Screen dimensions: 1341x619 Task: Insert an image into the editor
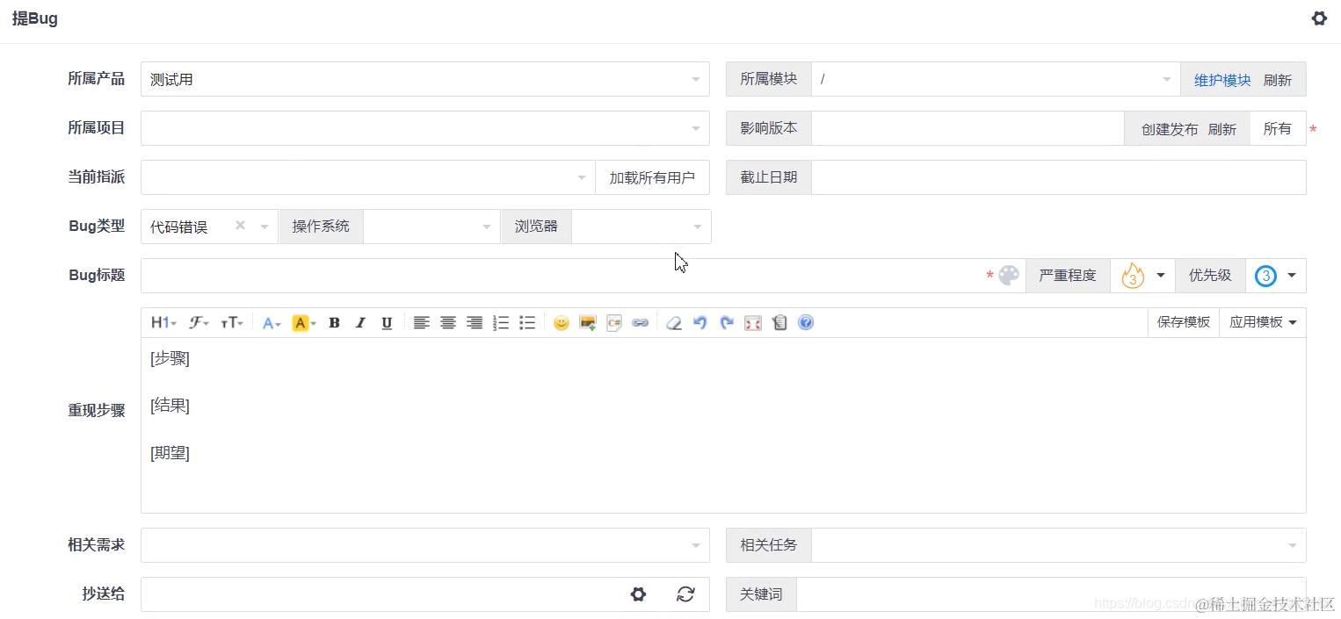(588, 323)
